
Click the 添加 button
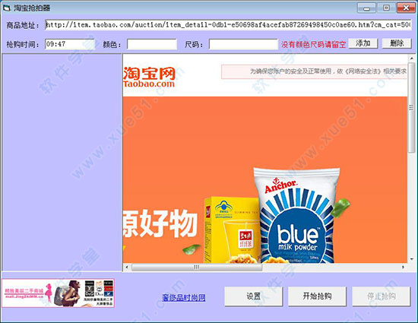(363, 43)
